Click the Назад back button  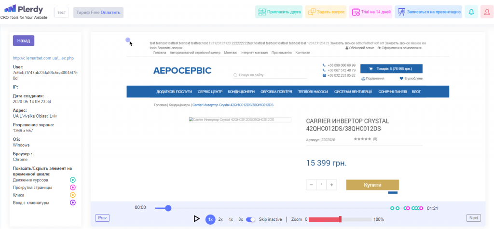24,41
